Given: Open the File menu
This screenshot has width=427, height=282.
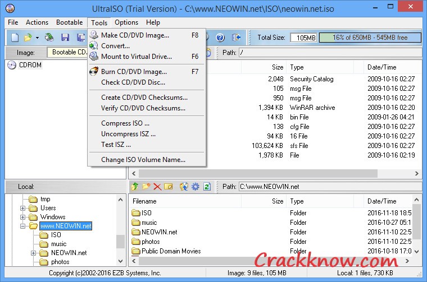Looking at the screenshot, I should 13,22.
